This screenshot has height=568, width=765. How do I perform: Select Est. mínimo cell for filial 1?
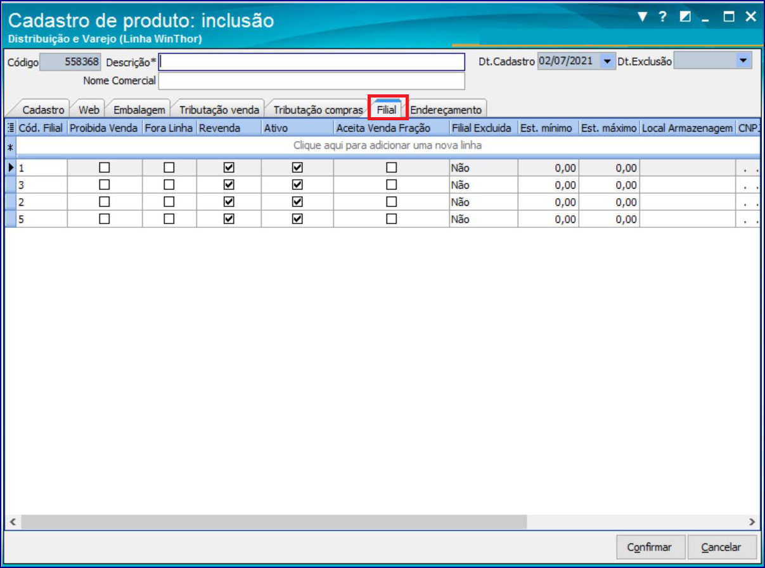click(x=548, y=168)
